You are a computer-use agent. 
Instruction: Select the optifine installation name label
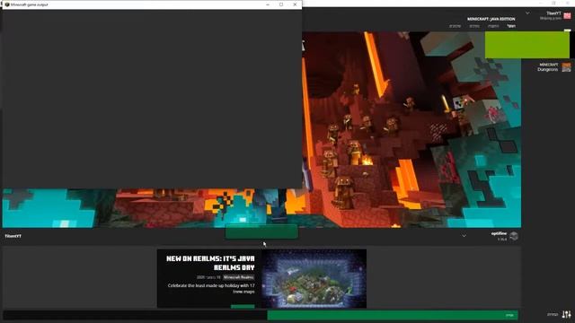point(499,233)
